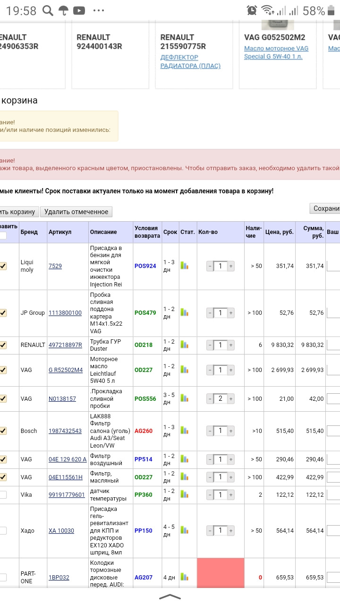Check the PART-ONE row checkbox

(x=3, y=577)
